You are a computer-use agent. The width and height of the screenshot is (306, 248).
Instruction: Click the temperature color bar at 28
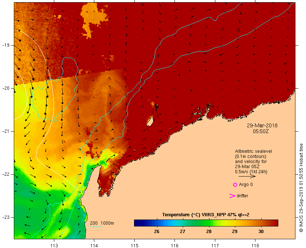[209, 223]
